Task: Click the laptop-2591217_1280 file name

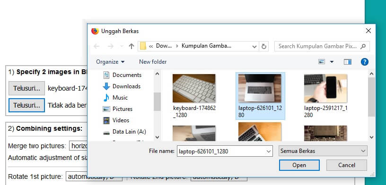Action: click(325, 111)
